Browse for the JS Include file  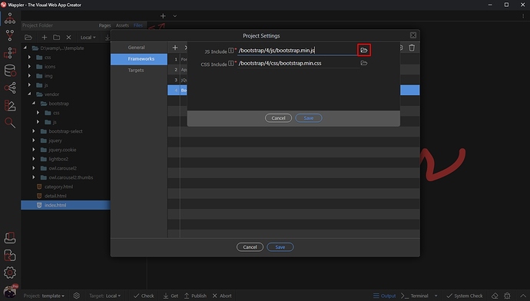364,50
